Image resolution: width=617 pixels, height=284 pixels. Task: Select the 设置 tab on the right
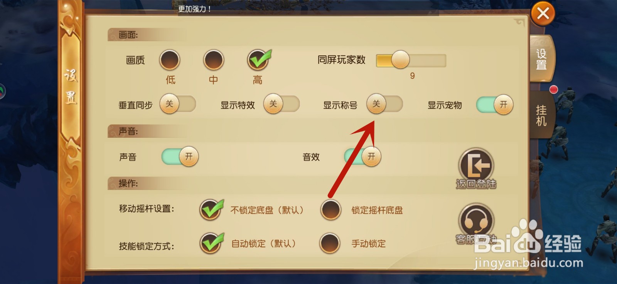coord(541,59)
